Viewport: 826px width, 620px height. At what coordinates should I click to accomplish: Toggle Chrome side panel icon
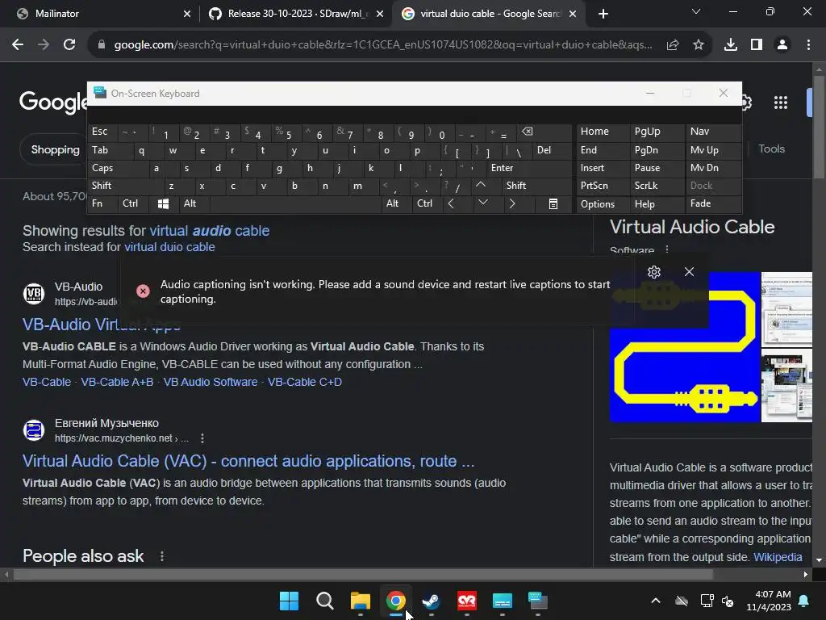pos(757,45)
